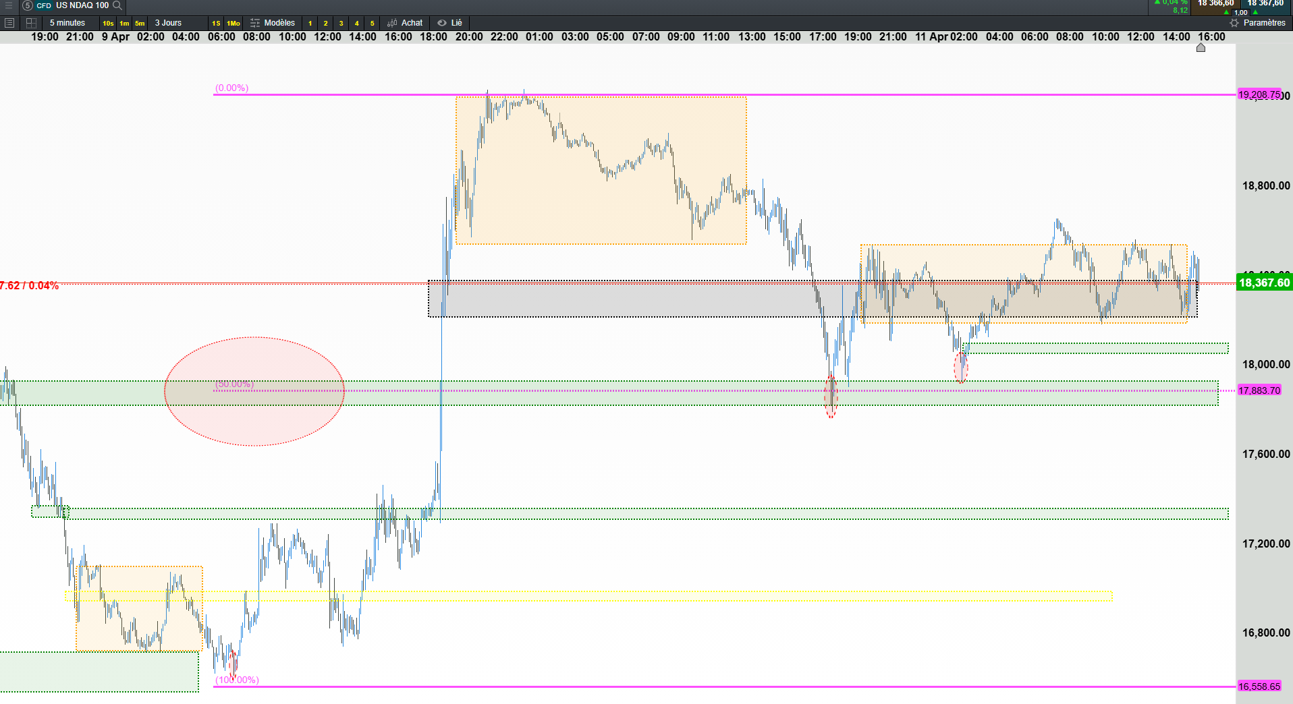1293x704 pixels.
Task: Click the chart layout grid icon
Action: click(31, 23)
